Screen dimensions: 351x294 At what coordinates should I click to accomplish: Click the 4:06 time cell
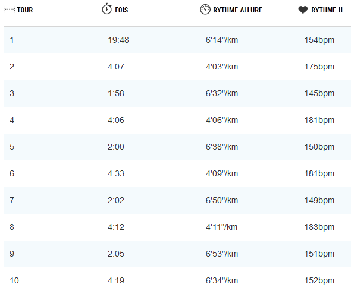(x=116, y=120)
